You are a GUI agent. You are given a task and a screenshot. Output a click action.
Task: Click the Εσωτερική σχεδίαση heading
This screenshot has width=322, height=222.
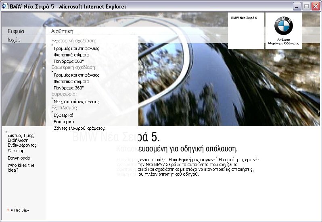74,67
